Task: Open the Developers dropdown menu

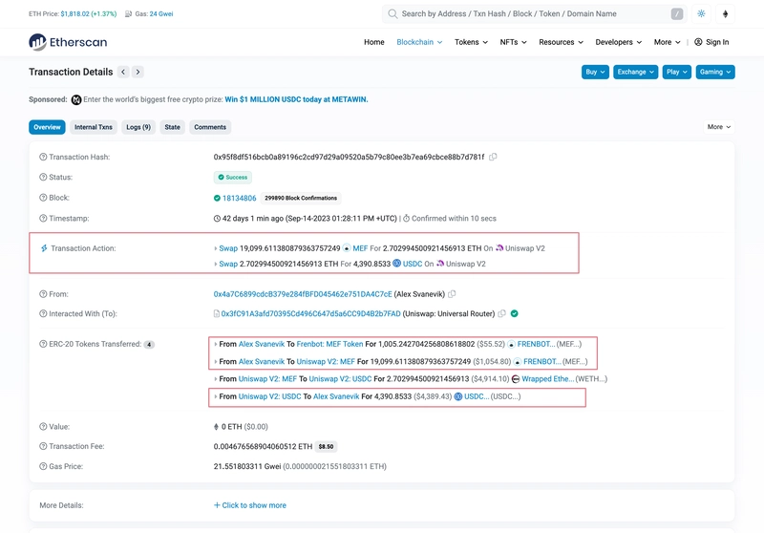Action: 618,42
